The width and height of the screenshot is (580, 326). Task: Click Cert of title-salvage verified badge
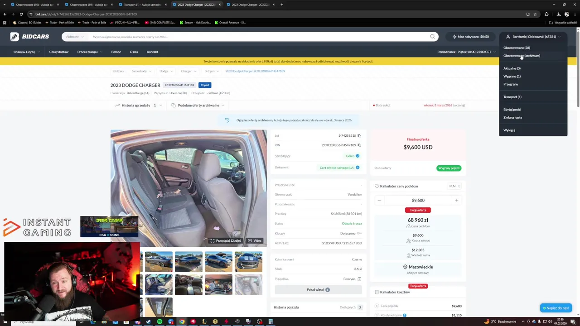[x=358, y=168]
